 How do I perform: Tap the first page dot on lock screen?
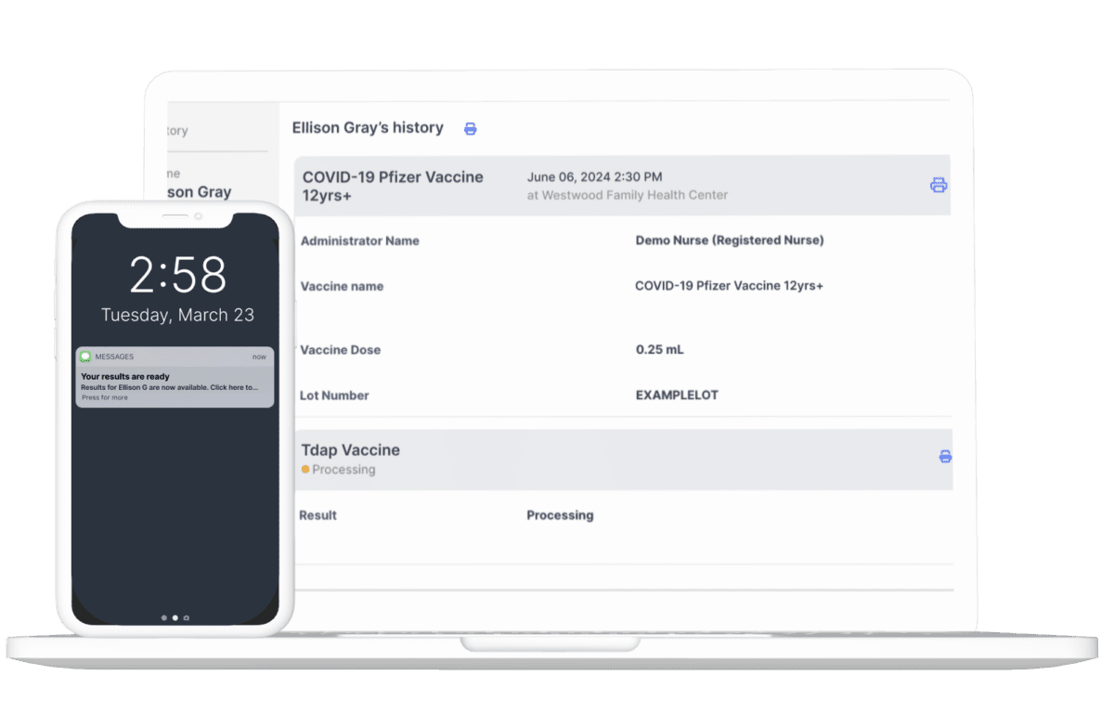click(x=164, y=617)
